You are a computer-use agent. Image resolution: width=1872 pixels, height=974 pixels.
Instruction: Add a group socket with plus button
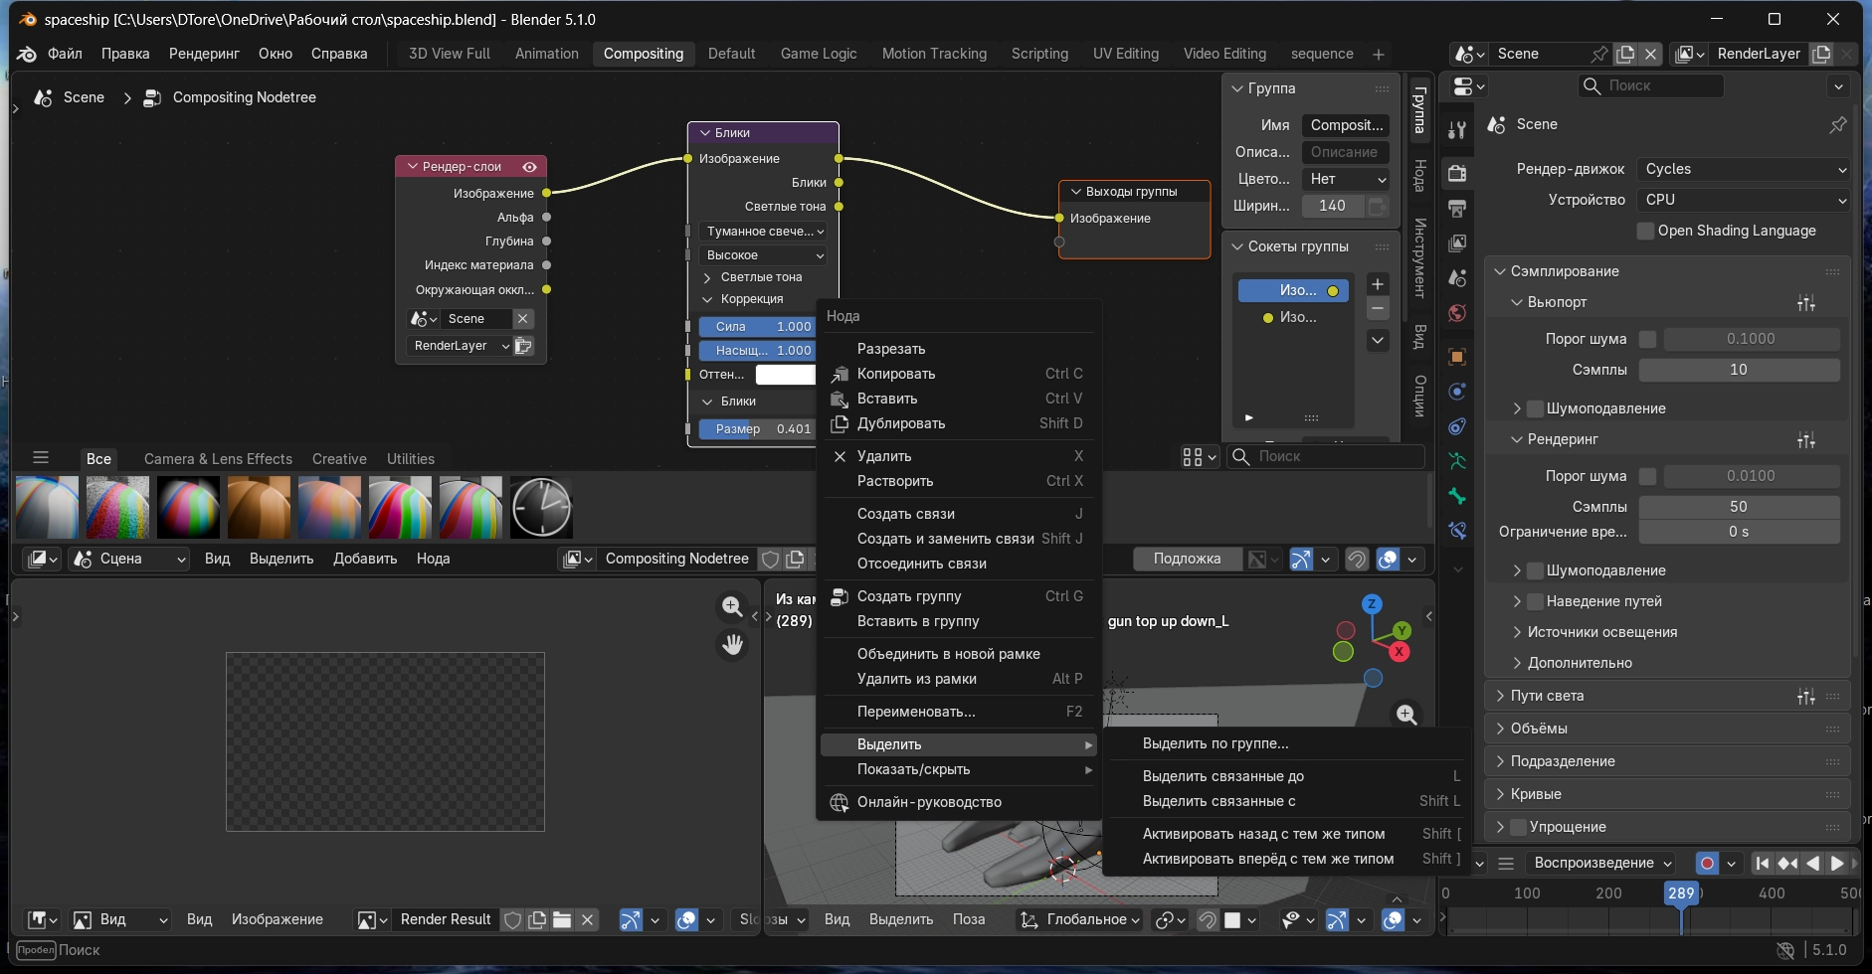click(x=1378, y=284)
